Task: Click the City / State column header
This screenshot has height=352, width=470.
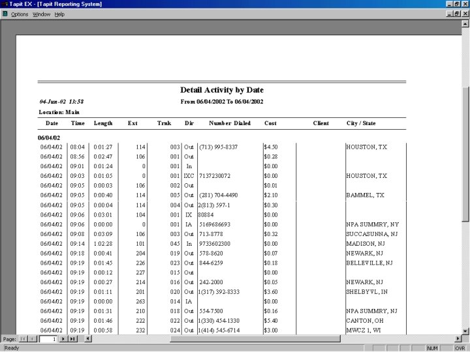Action: tap(361, 123)
